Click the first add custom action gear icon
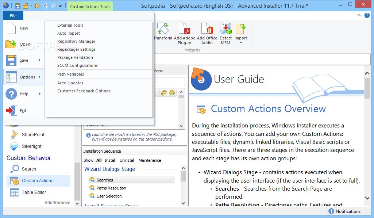Viewport: 374px width, 218px height. coord(164,93)
